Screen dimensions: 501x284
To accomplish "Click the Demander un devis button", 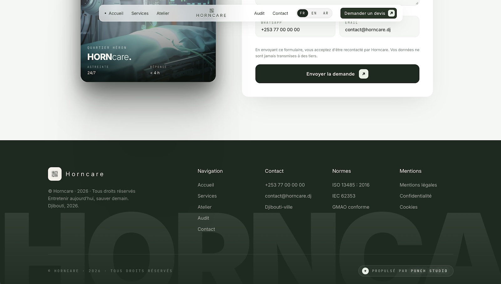I will pyautogui.click(x=369, y=13).
